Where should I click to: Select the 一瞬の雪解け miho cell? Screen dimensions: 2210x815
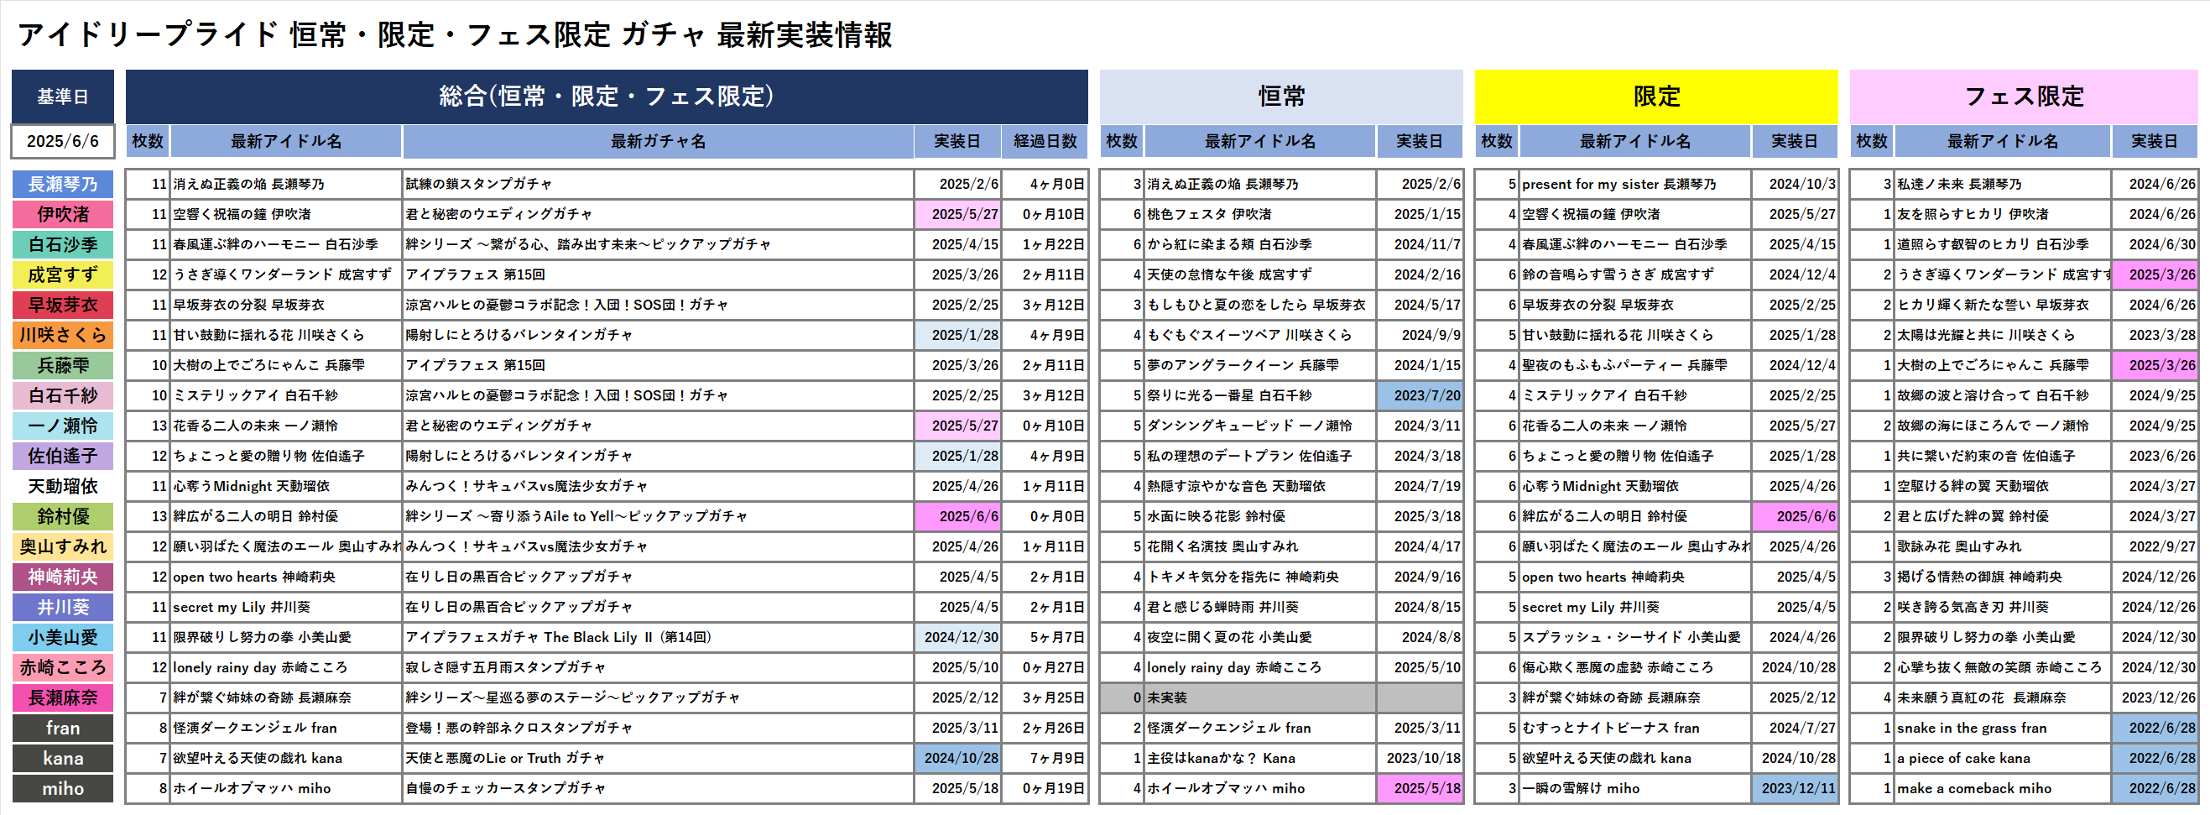point(1634,788)
